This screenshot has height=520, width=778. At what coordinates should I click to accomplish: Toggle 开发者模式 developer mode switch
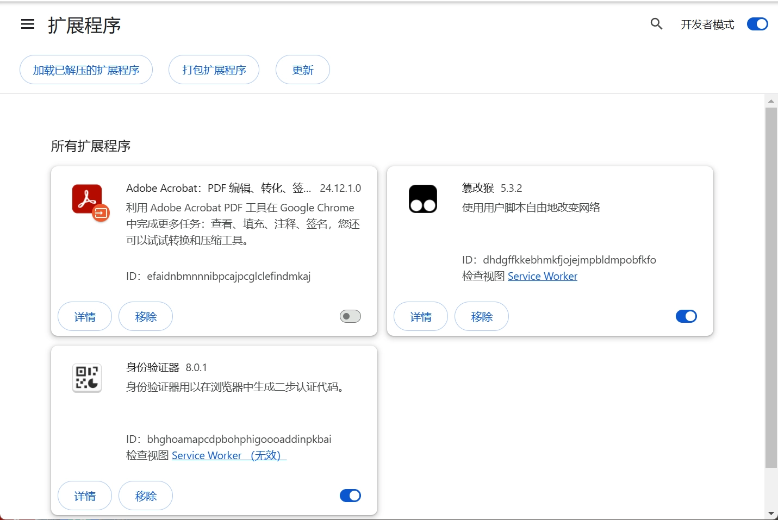click(x=757, y=24)
